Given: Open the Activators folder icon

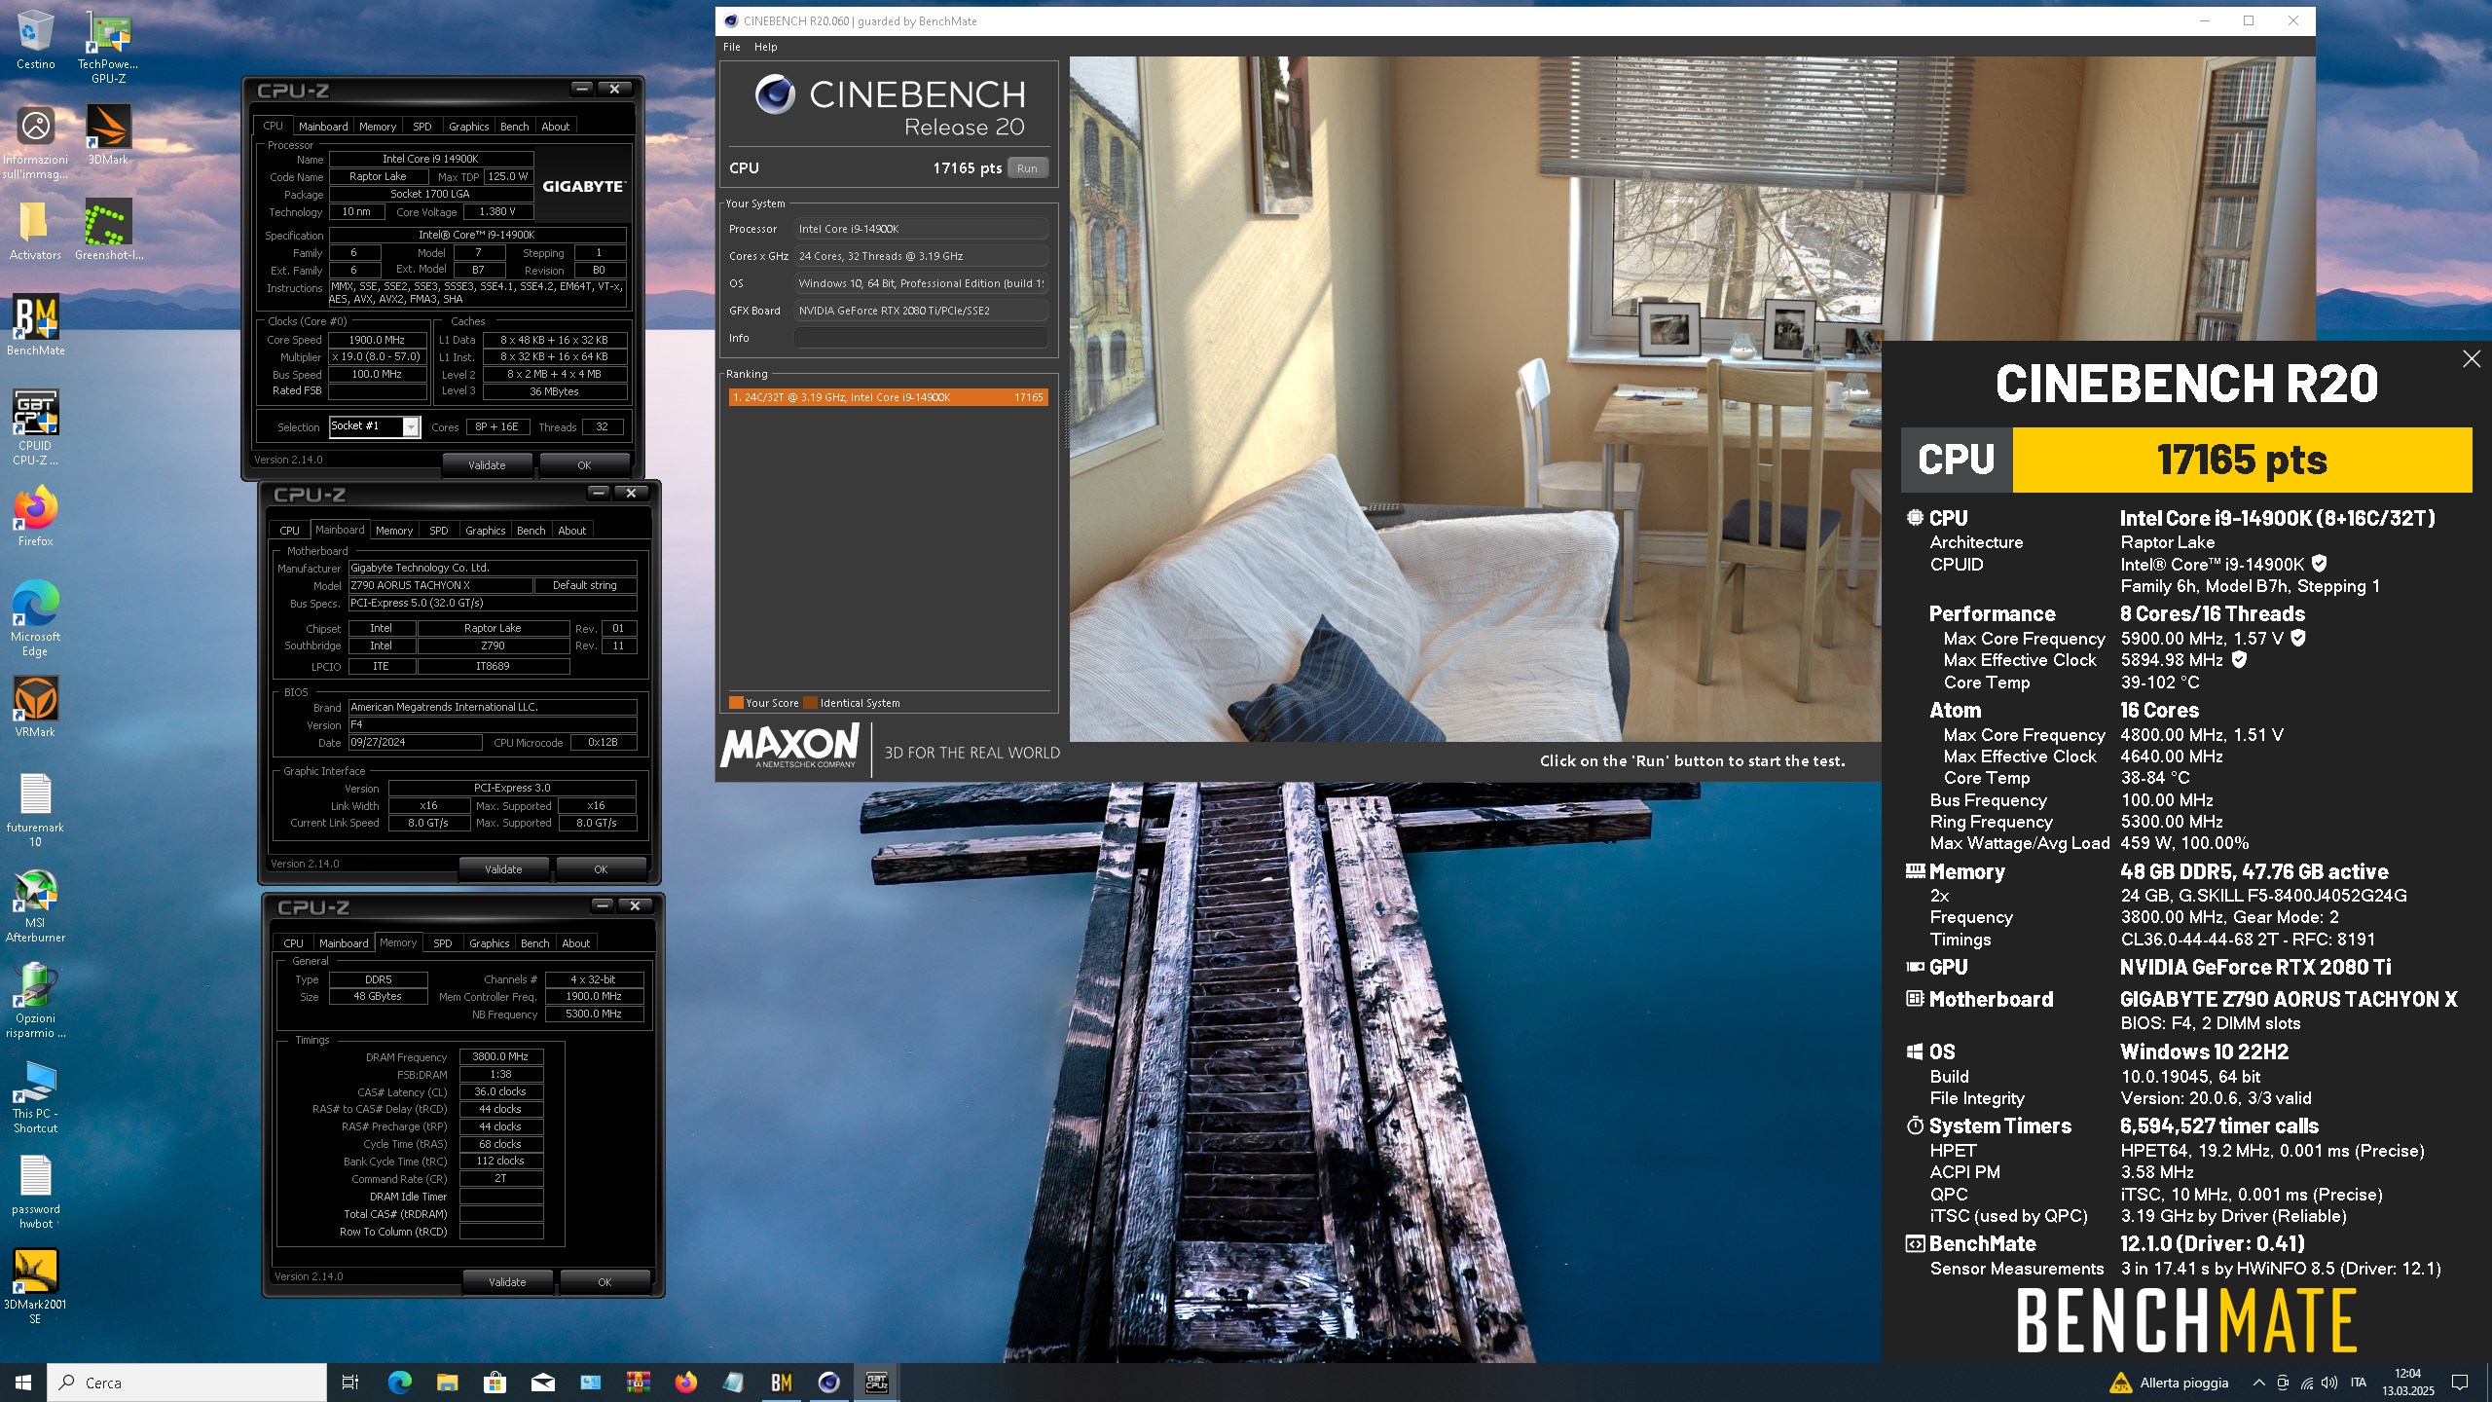Looking at the screenshot, I should click(x=35, y=230).
